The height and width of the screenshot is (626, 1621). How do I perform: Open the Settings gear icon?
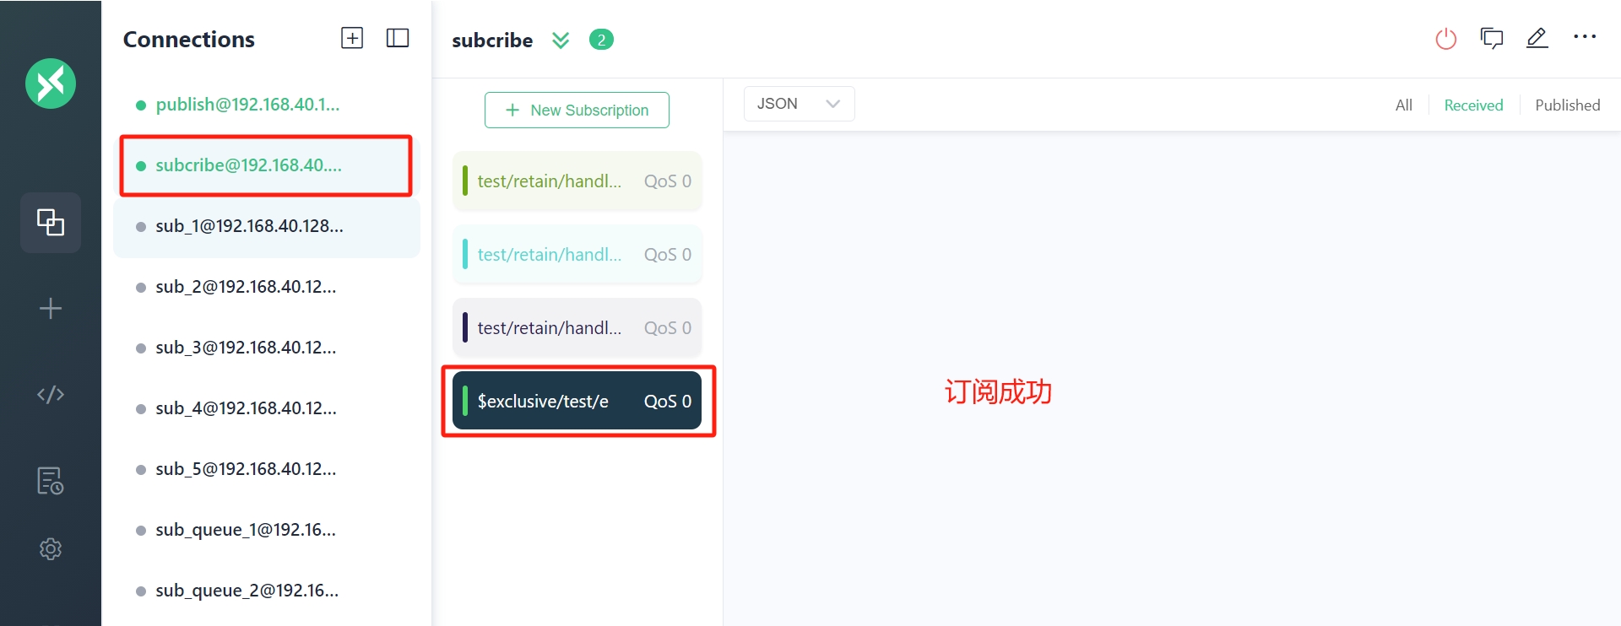[51, 549]
